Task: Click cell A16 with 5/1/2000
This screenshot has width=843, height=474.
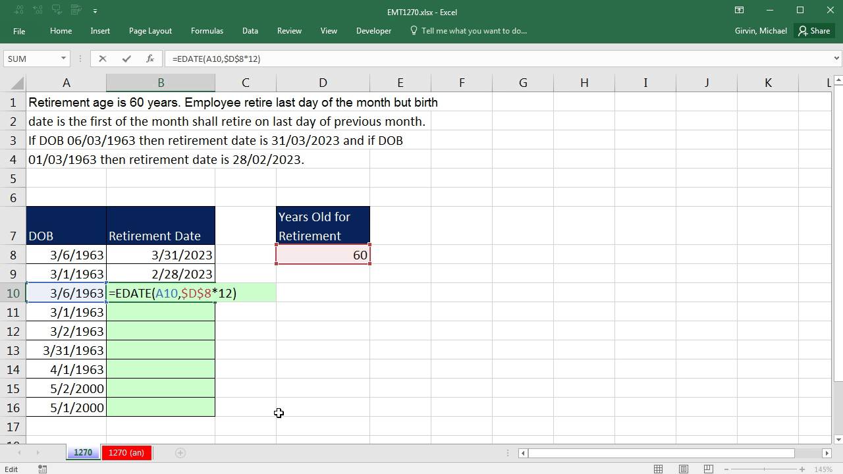Action: point(66,408)
